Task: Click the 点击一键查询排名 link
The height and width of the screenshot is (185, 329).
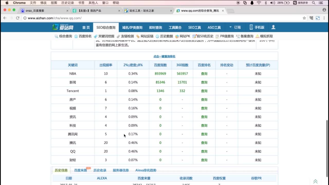Action: coord(164,56)
